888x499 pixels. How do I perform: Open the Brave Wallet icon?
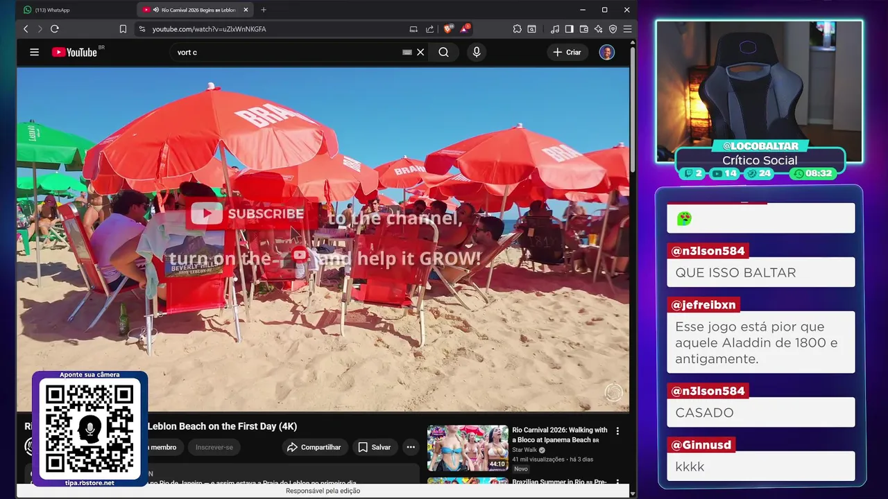[x=583, y=29]
